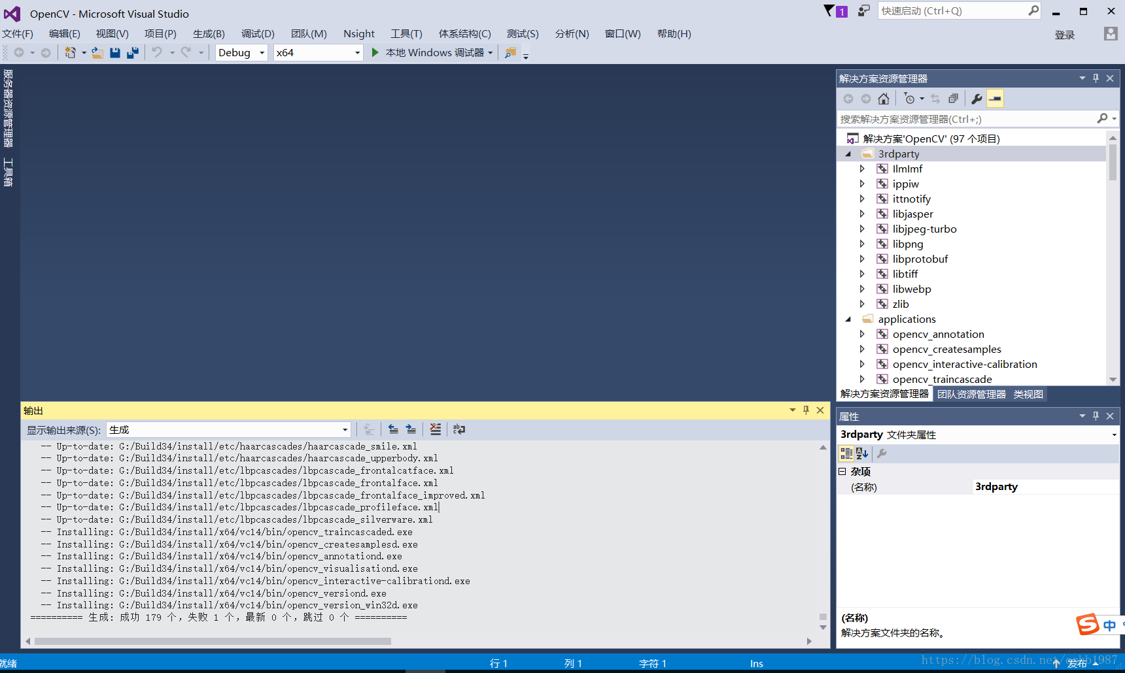Click the Redo arrow icon
The image size is (1125, 673).
[x=186, y=52]
